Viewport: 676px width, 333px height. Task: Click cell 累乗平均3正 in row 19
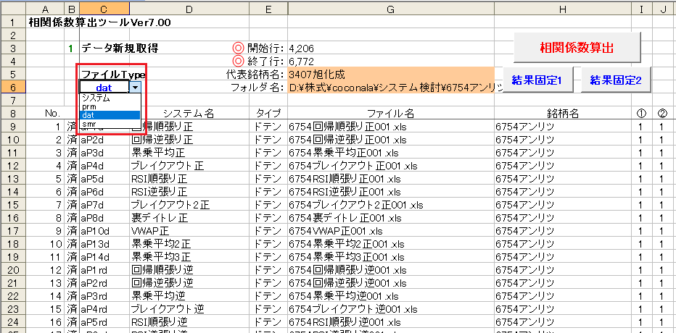click(189, 257)
